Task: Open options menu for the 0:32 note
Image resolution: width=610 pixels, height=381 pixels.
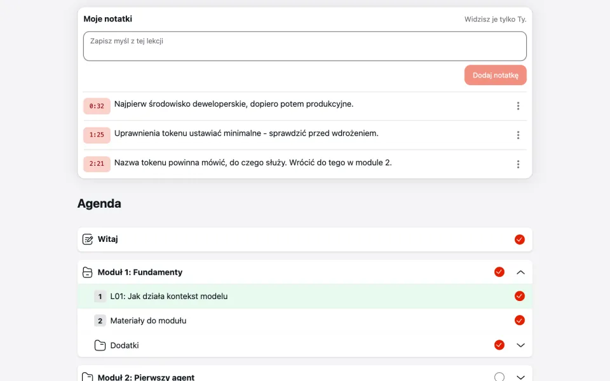Action: point(518,106)
